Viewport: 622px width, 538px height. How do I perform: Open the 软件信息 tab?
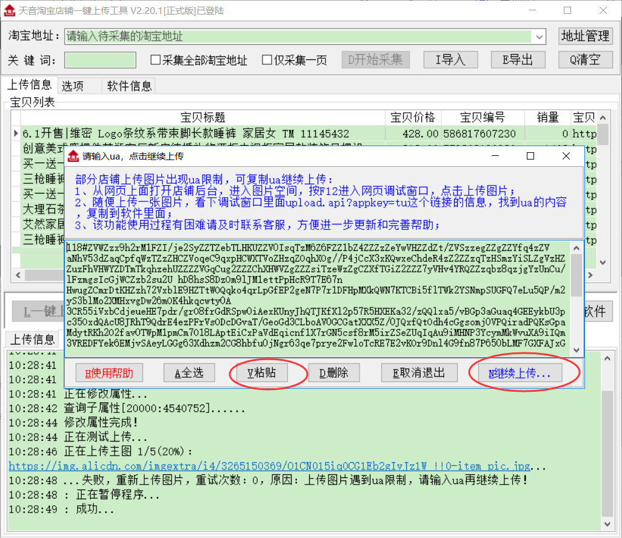[x=129, y=86]
